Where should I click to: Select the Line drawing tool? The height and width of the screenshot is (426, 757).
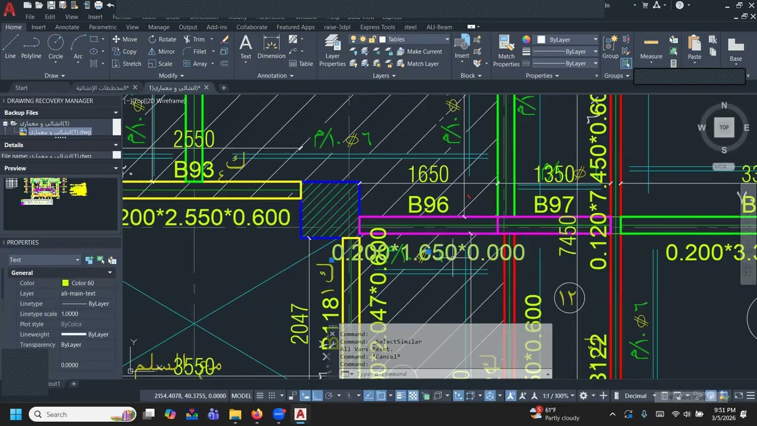point(11,47)
